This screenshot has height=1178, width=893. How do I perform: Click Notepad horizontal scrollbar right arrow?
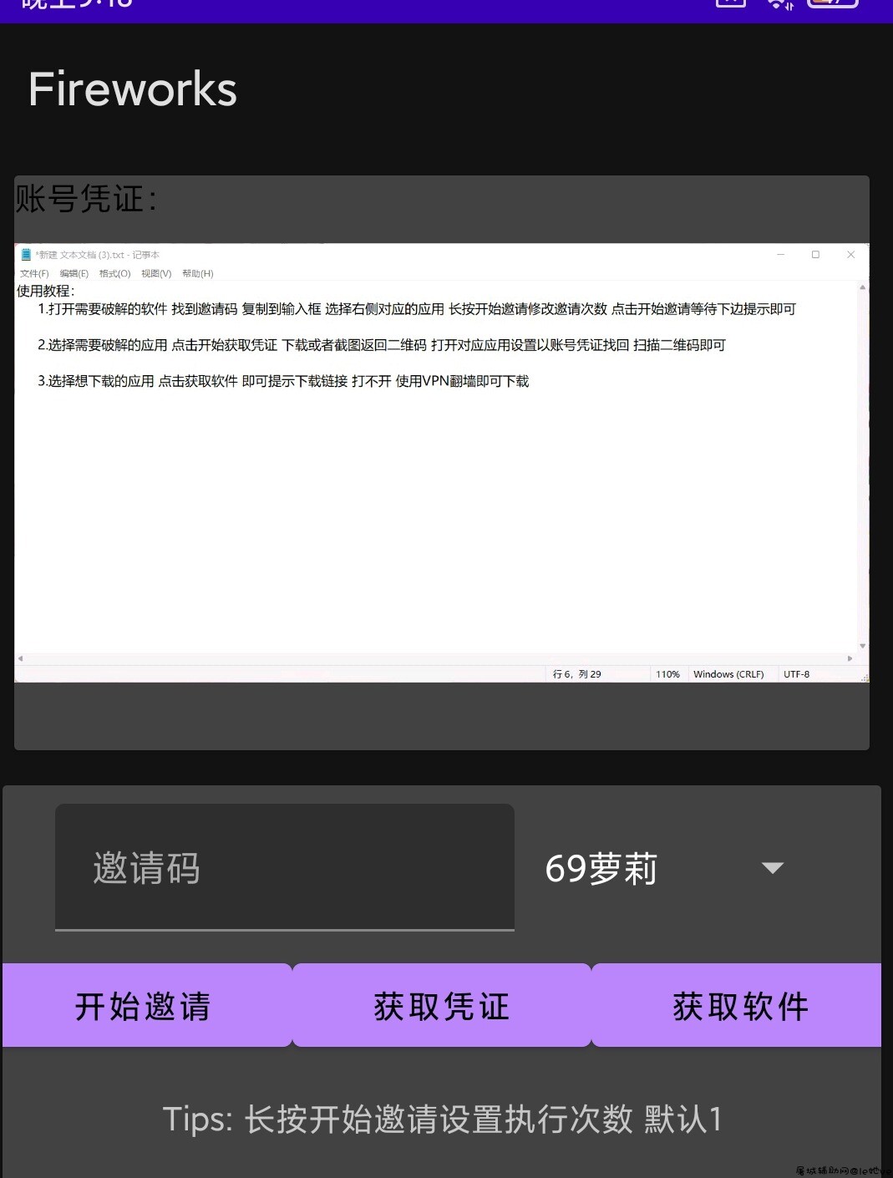pos(850,658)
